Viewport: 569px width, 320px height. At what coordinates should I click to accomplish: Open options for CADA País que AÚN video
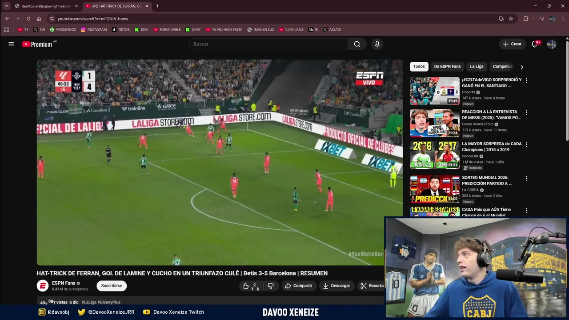pyautogui.click(x=526, y=210)
